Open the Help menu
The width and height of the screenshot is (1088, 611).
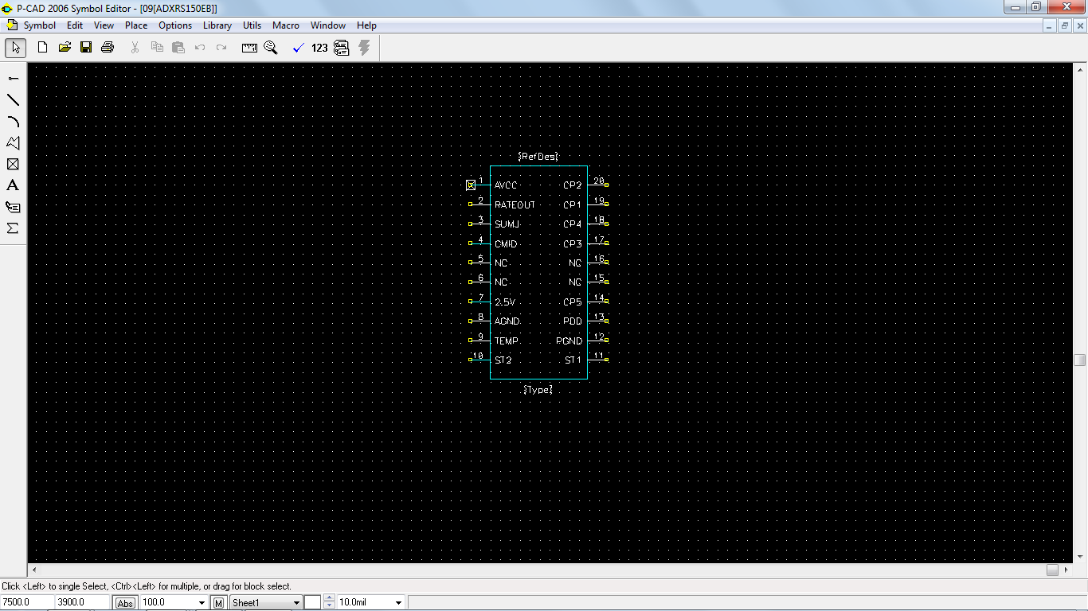[366, 25]
